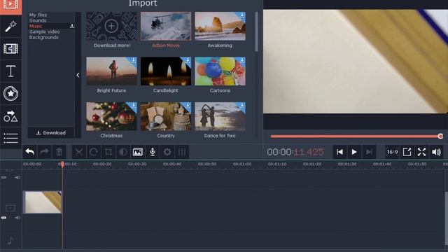Select the Crop tool icon
This screenshot has height=252, width=448.
point(108,152)
